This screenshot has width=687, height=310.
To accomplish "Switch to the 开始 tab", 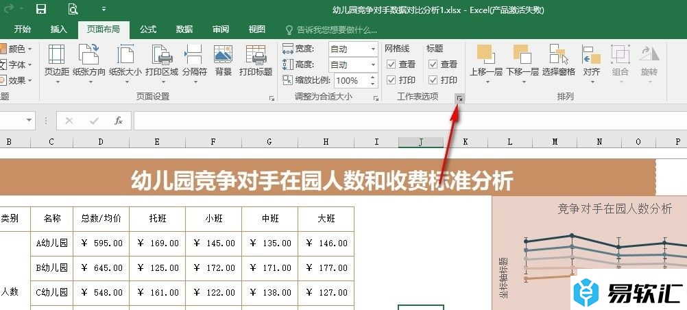I will (23, 29).
